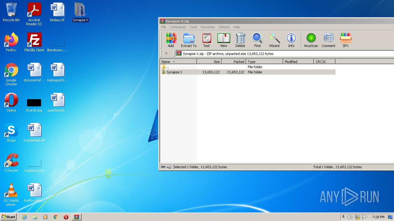The width and height of the screenshot is (394, 221).
Task: Convert archive with SFX tool
Action: pyautogui.click(x=346, y=40)
